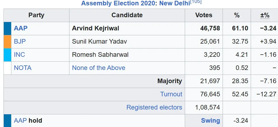This screenshot has width=278, height=127.
Task: Click the Candidate column header
Action: click(x=127, y=15)
